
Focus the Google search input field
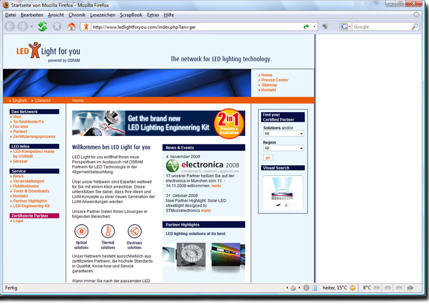pos(382,27)
